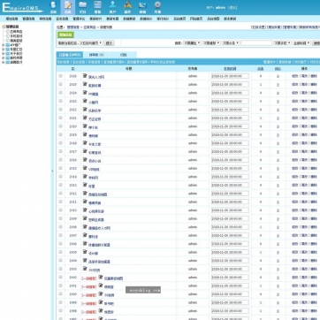The height and width of the screenshot is (320, 320).
Task: Click the title icon in row ID 2014
Action: (85, 177)
